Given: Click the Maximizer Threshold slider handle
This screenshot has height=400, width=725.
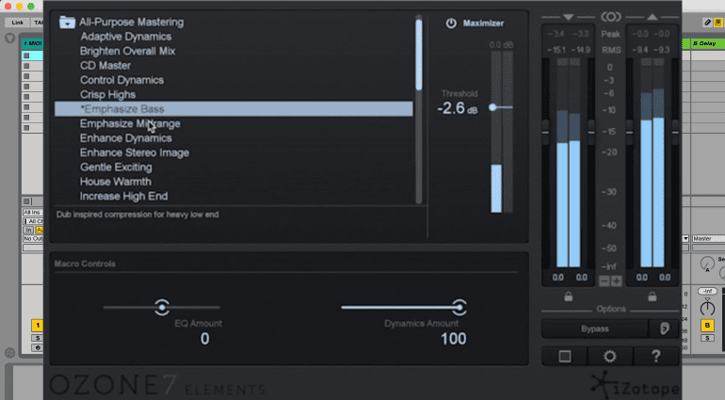Looking at the screenshot, I should pos(492,108).
